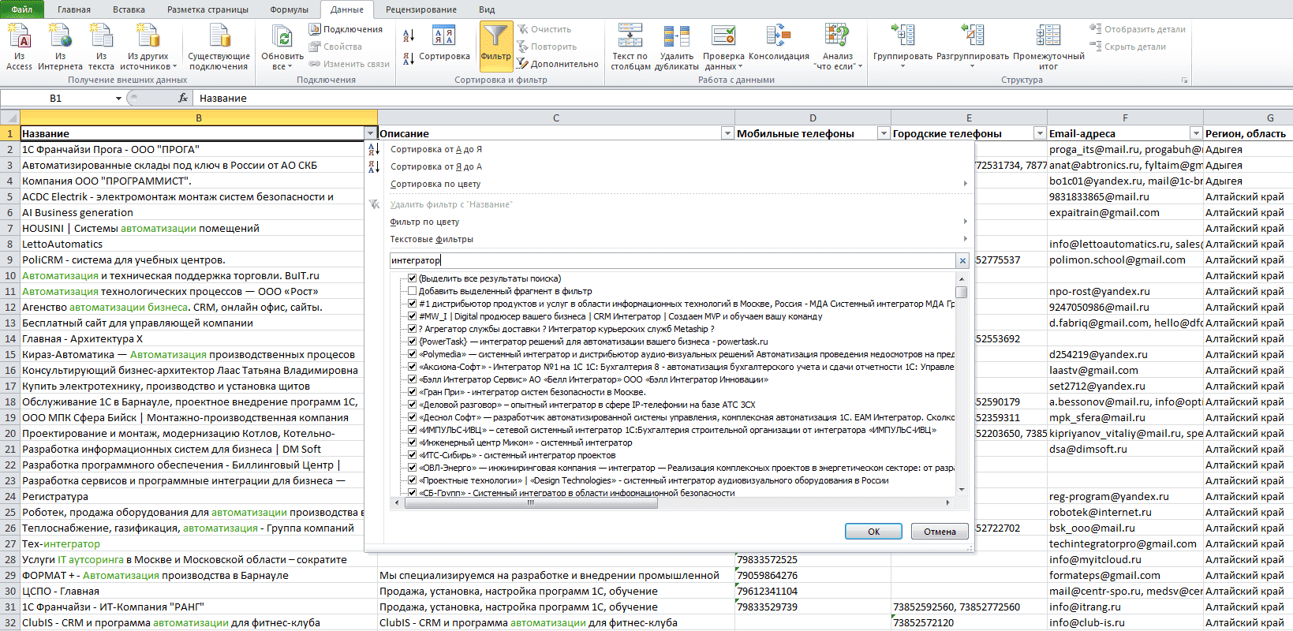
Task: Switch to the Формулы ribbon tab
Action: 289,9
